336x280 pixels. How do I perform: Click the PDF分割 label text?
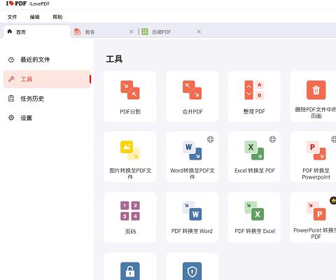[130, 111]
